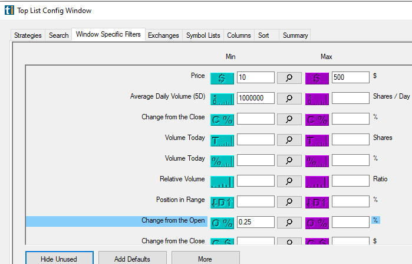Click Max Volume Today percent field
Screen dimensions: 412x264
[351, 160]
